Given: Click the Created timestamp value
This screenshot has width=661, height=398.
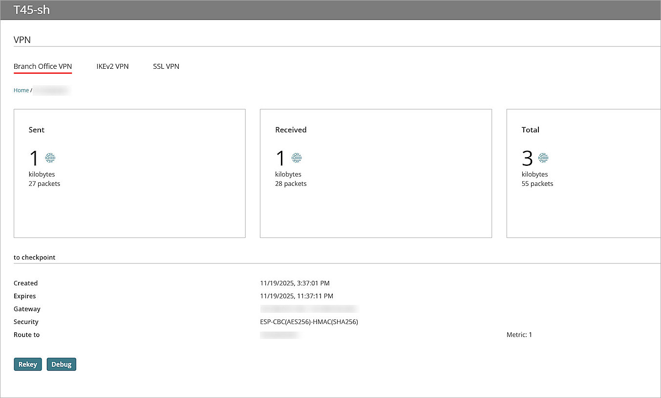Looking at the screenshot, I should coord(295,283).
